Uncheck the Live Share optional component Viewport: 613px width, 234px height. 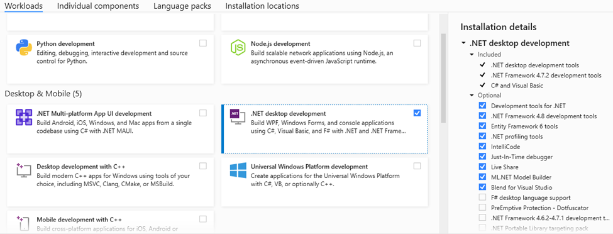(482, 167)
